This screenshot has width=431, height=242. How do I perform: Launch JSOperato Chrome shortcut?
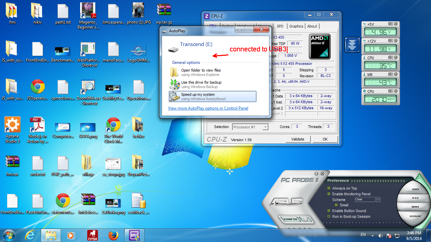38,90
